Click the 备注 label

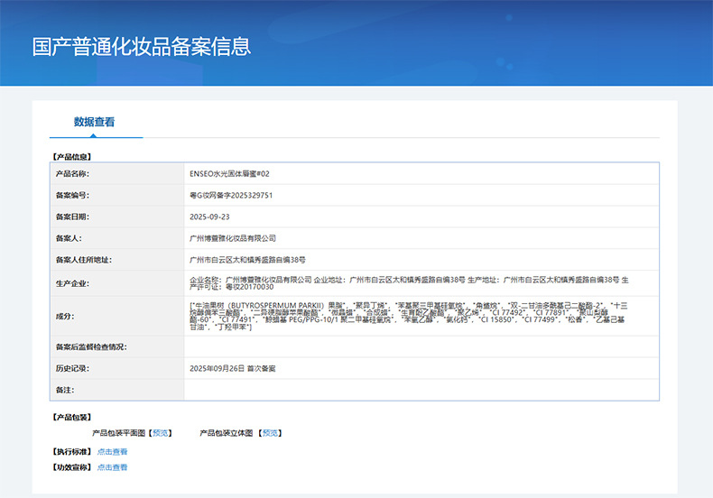coord(65,390)
